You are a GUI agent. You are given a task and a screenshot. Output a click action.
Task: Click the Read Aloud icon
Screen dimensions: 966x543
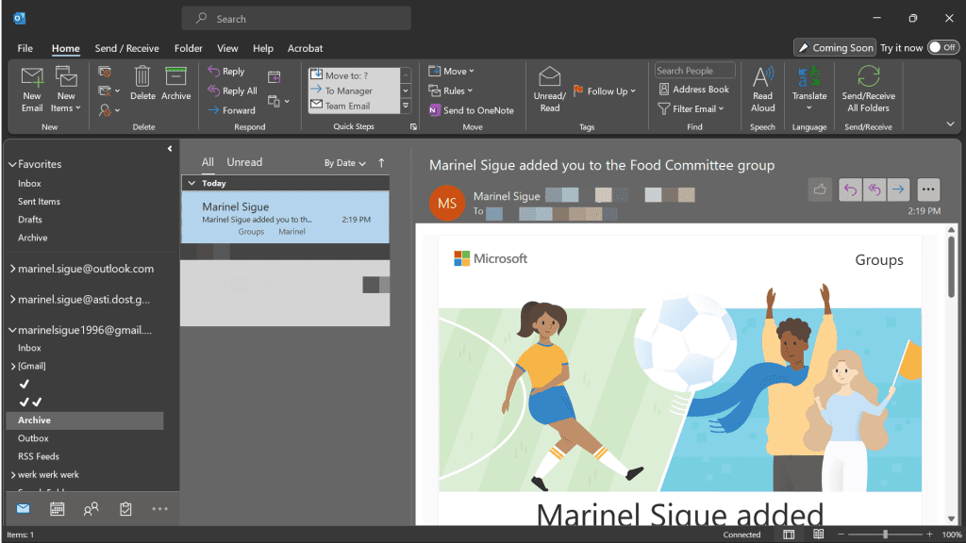click(762, 89)
